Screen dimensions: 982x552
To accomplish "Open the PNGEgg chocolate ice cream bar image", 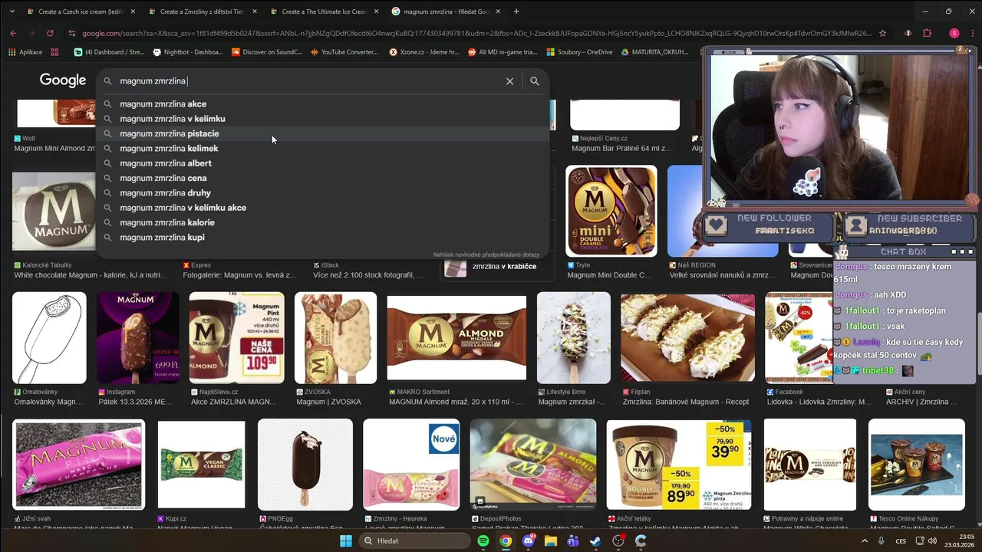I will click(305, 465).
